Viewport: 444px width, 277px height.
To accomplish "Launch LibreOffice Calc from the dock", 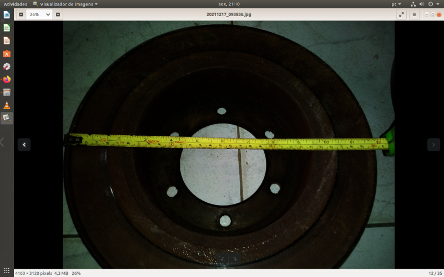I will [7, 28].
